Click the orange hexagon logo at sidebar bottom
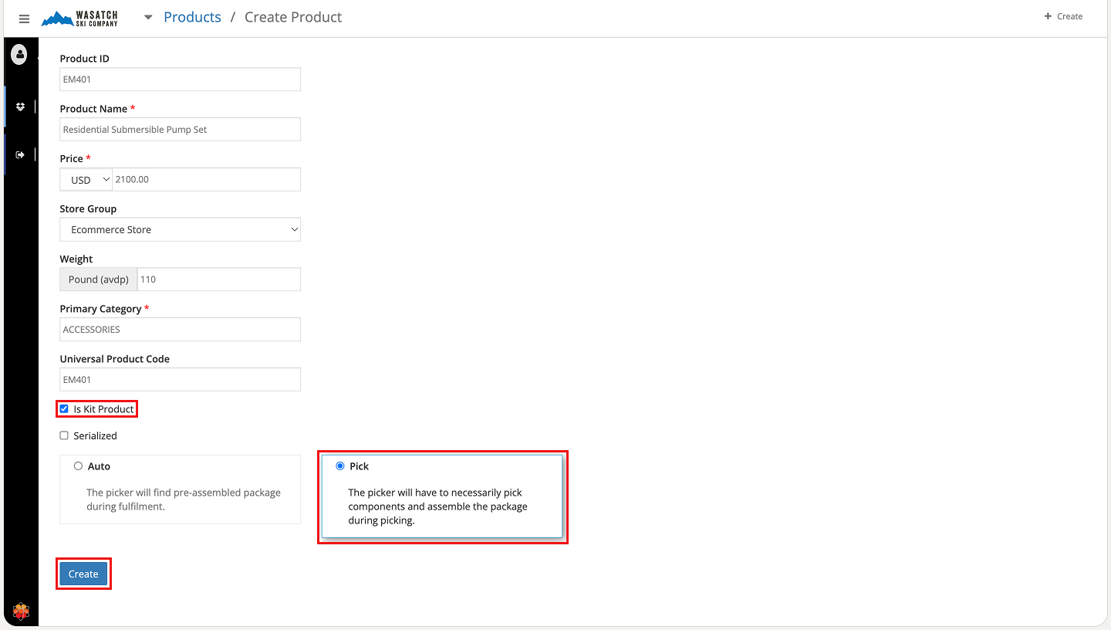 click(x=21, y=611)
